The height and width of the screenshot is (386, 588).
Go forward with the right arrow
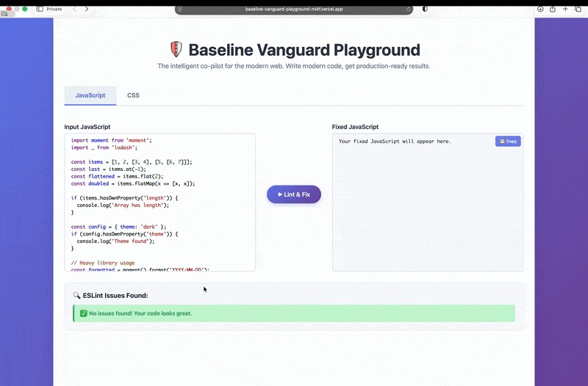87,9
